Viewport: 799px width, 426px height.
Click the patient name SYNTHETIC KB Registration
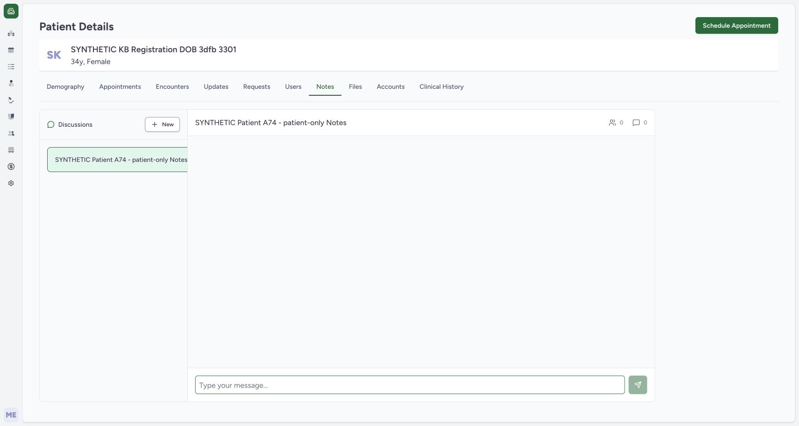(154, 49)
